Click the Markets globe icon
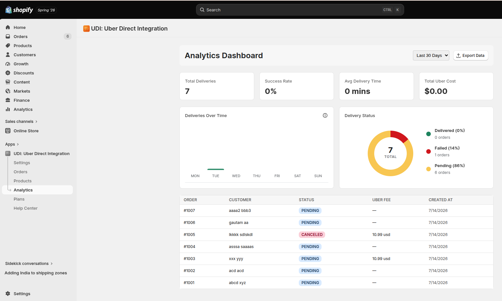The height and width of the screenshot is (301, 502). coord(8,91)
